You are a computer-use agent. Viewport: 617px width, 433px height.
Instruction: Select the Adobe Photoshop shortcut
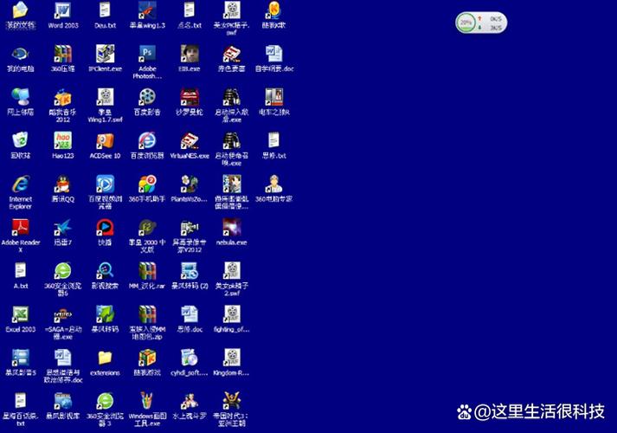point(147,54)
